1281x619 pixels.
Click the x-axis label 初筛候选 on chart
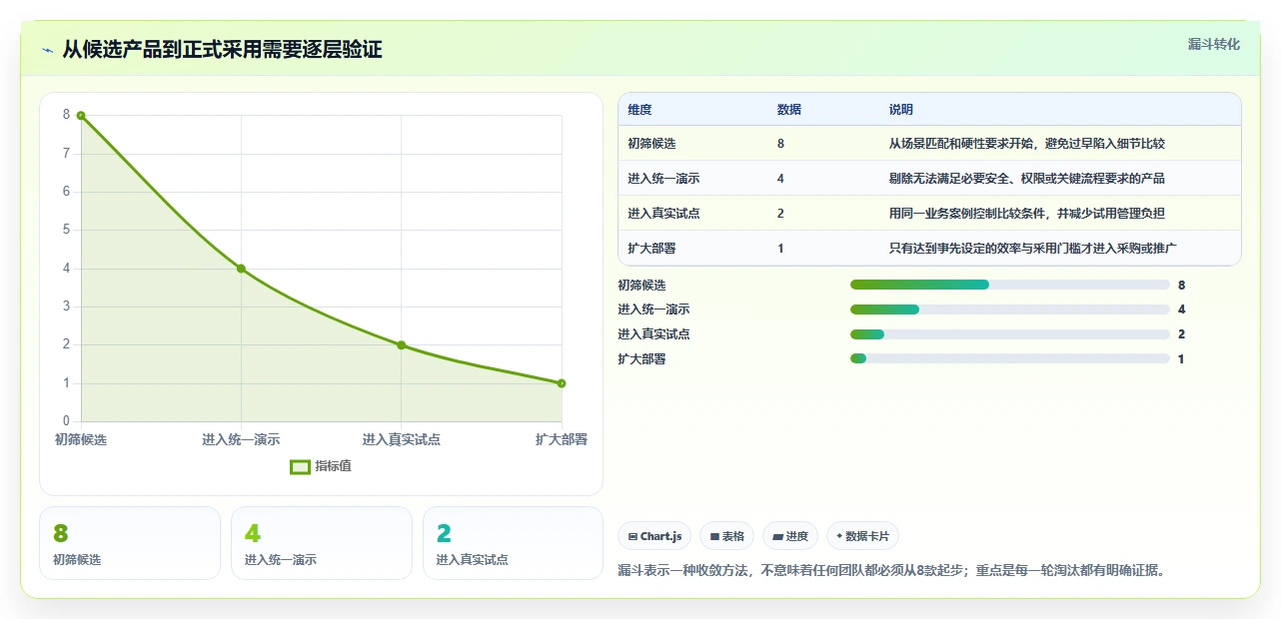81,439
